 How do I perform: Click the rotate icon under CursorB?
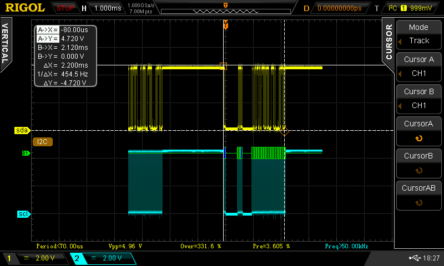(x=419, y=171)
